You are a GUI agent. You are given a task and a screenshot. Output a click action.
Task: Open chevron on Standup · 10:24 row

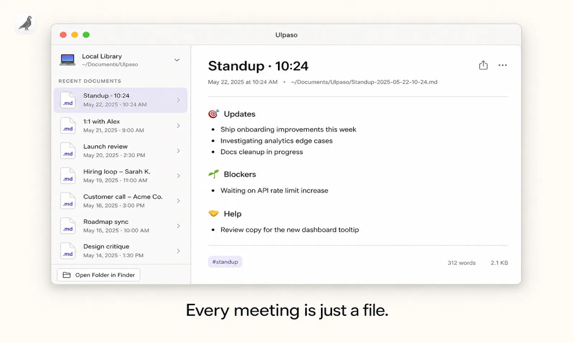(x=178, y=100)
